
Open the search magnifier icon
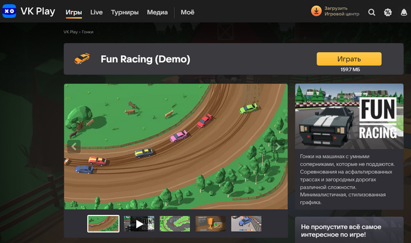(x=372, y=12)
